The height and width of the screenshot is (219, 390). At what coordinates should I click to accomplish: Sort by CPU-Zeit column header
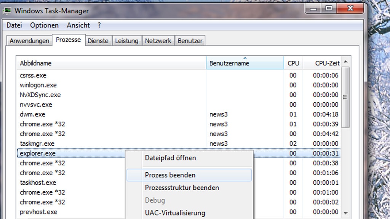tap(322, 63)
